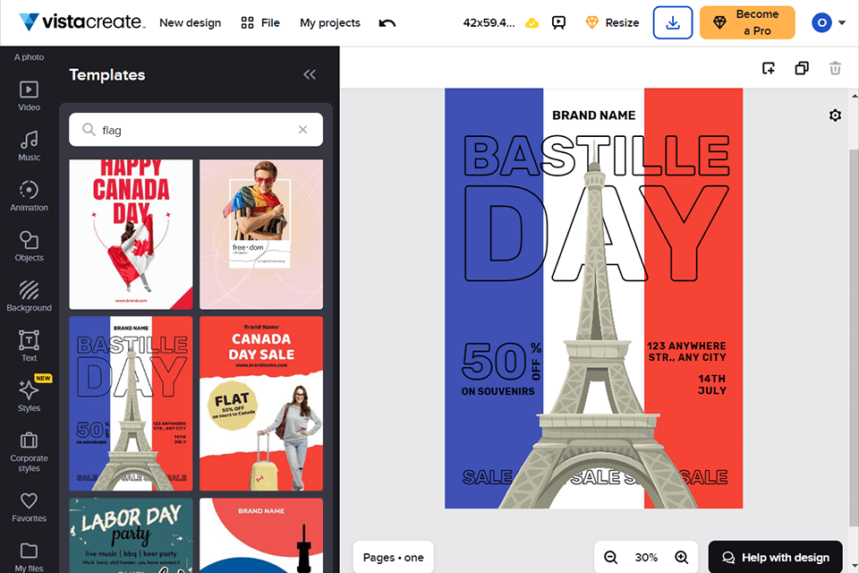Viewport: 859px width, 573px height.
Task: Select the Labor Day party template
Action: [x=131, y=535]
